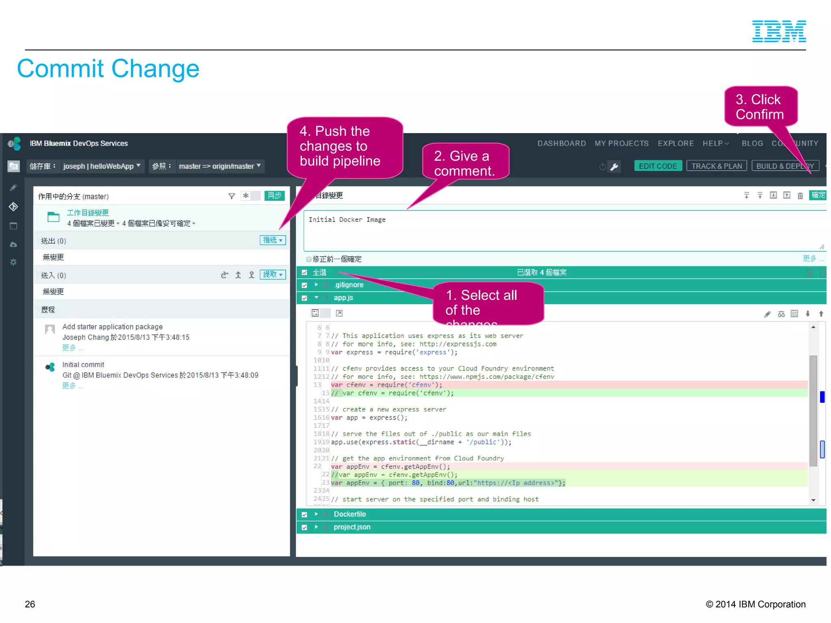The image size is (831, 623).
Task: Uncheck the .gitignore file checkbox
Action: [304, 285]
